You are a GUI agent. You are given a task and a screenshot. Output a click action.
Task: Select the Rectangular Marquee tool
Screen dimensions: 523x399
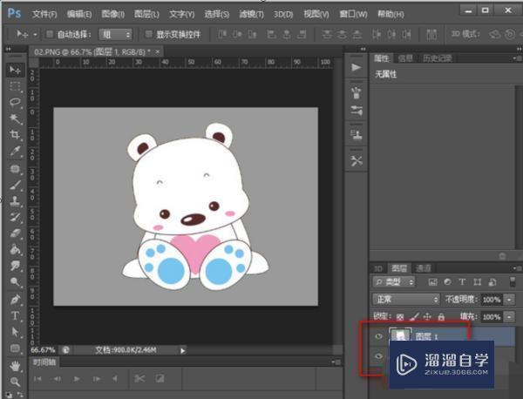(15, 86)
